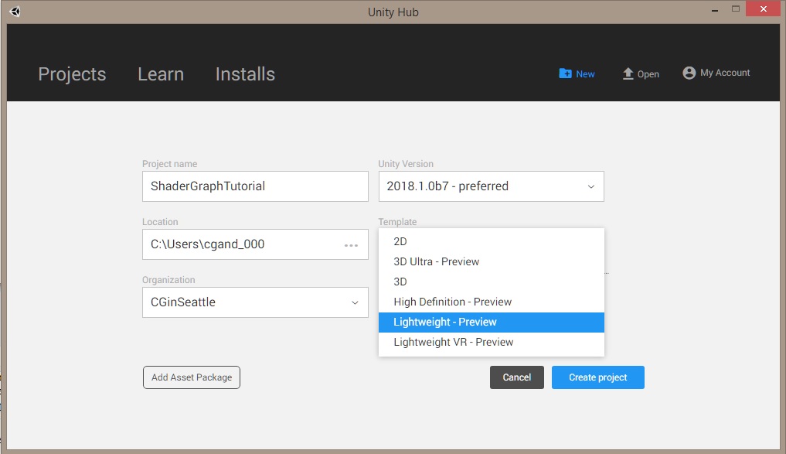Switch to the Installs tab

point(245,74)
